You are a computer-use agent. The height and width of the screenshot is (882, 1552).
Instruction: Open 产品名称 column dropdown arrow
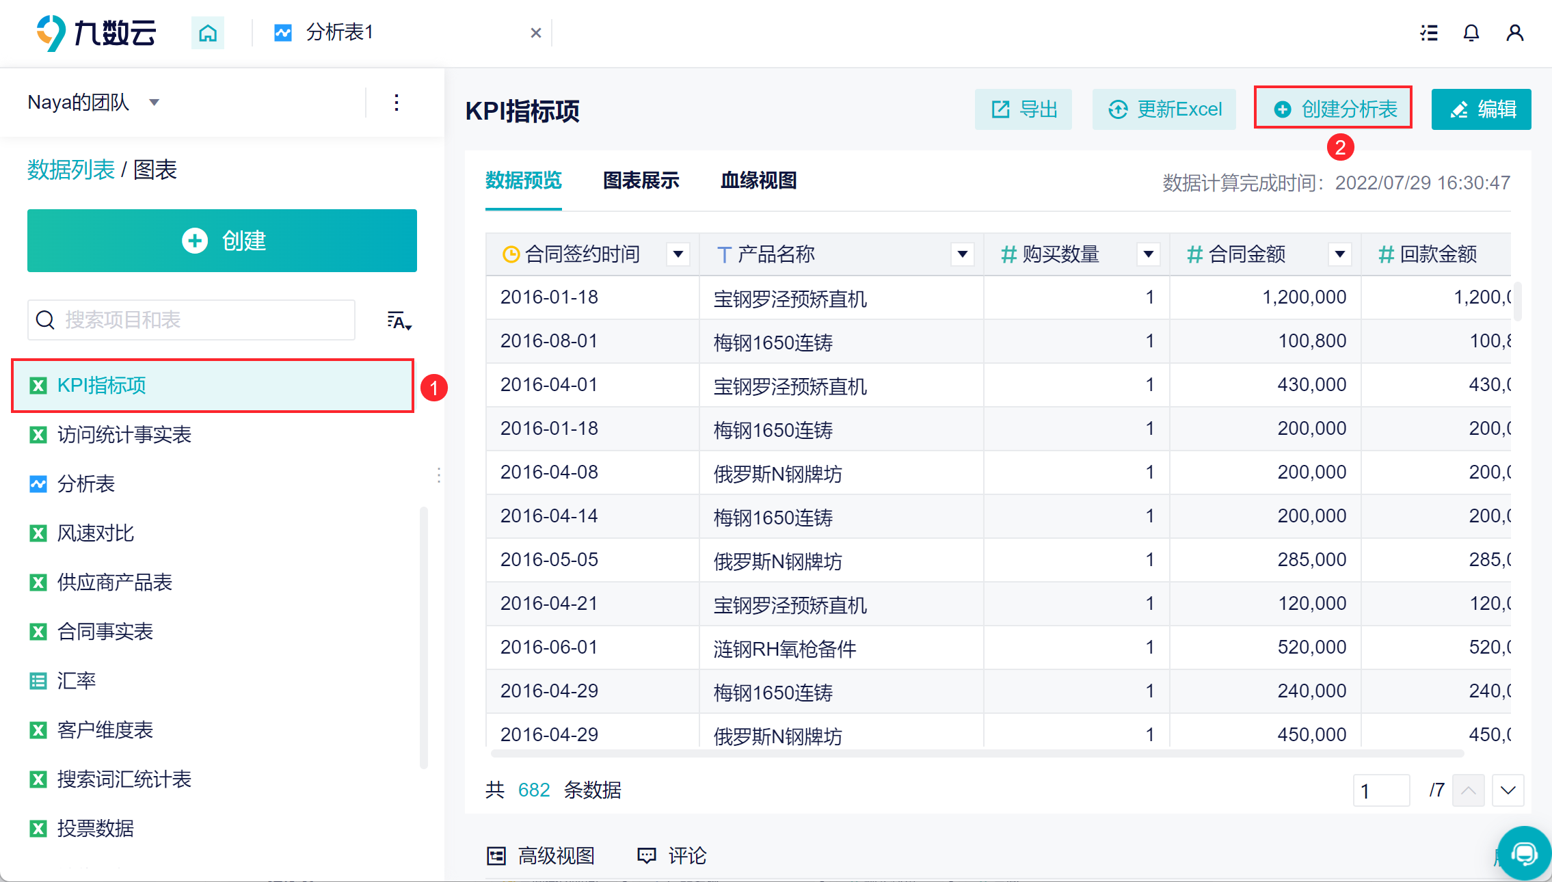click(963, 254)
